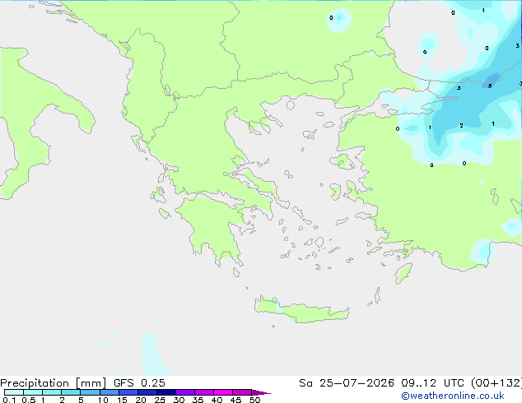This screenshot has height=403, width=522.
Task: Click the 1–2 mm legend color box
Action: 52,392
